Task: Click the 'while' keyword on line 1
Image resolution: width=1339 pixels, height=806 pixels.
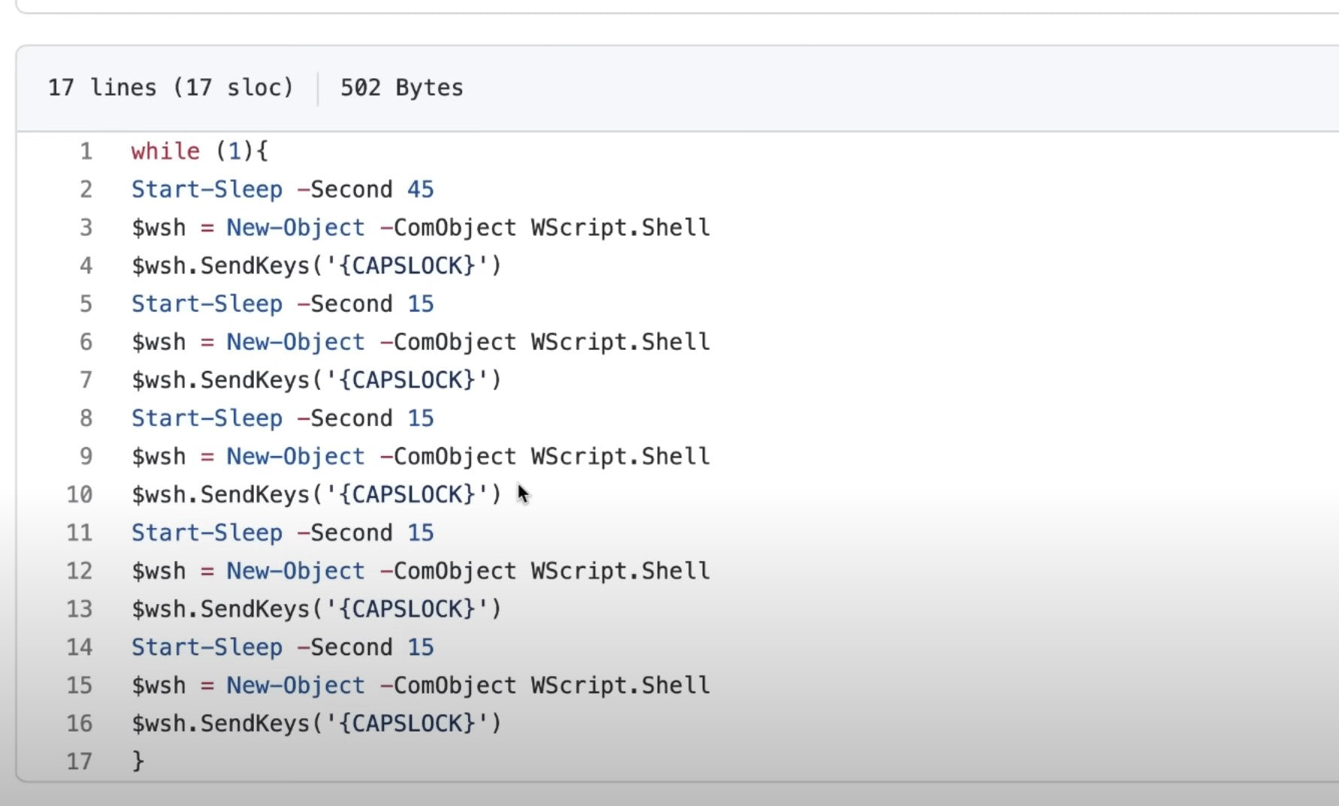Action: point(165,151)
